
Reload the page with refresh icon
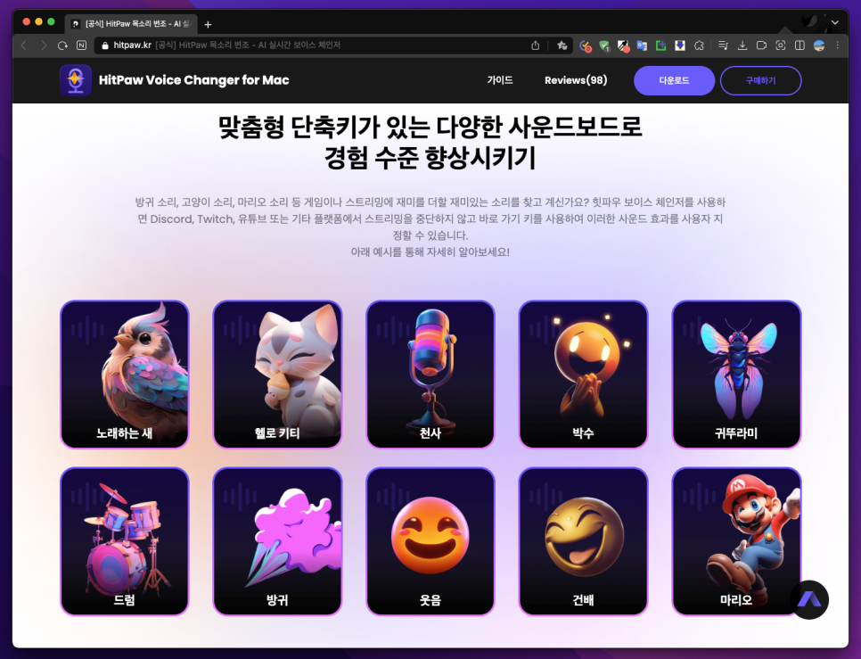pos(62,45)
